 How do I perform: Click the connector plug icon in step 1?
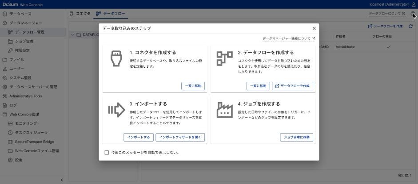[116, 59]
